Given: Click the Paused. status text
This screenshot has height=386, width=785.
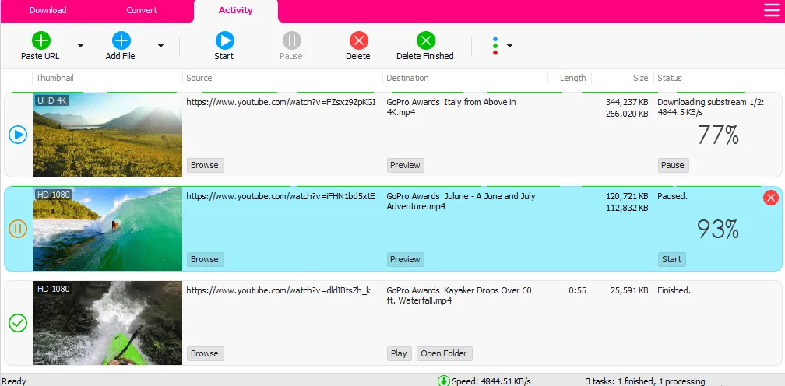Looking at the screenshot, I should point(672,196).
